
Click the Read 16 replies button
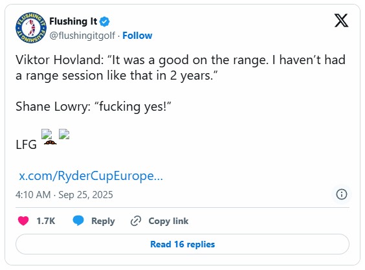(182, 244)
